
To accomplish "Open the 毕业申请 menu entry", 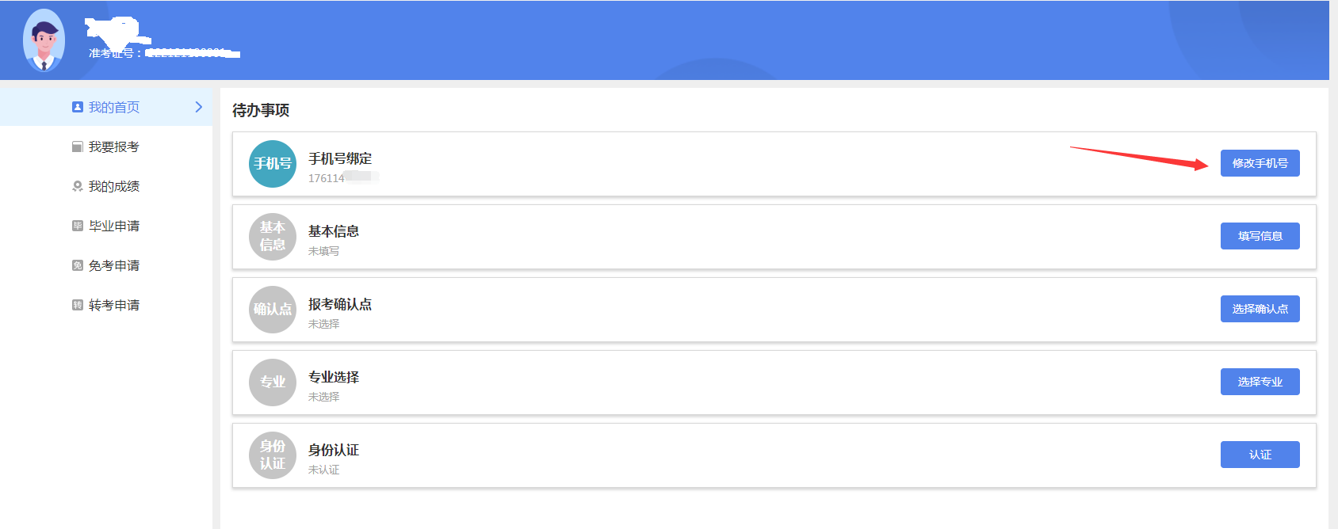I will [114, 226].
